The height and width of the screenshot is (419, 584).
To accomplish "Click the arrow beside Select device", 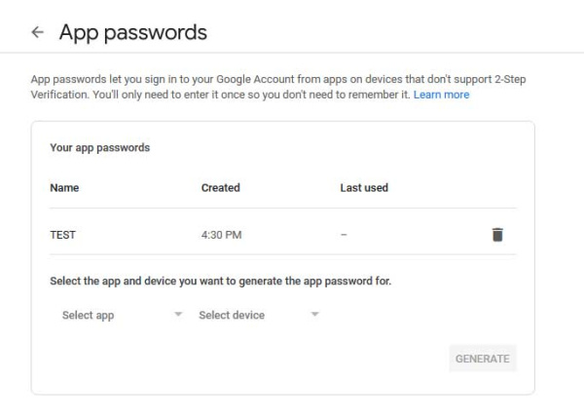I will pos(314,314).
